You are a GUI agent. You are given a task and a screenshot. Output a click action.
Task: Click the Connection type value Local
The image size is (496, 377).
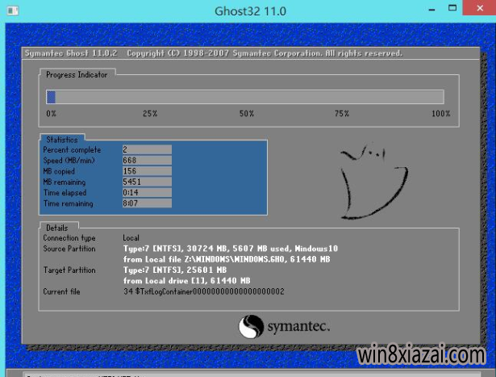pos(131,238)
